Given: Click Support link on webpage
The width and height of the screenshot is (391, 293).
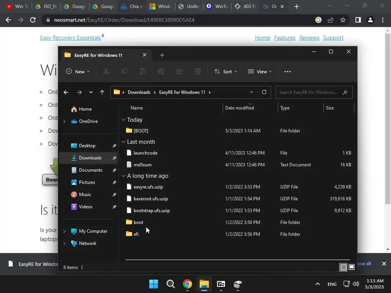Looking at the screenshot, I should tap(333, 38).
